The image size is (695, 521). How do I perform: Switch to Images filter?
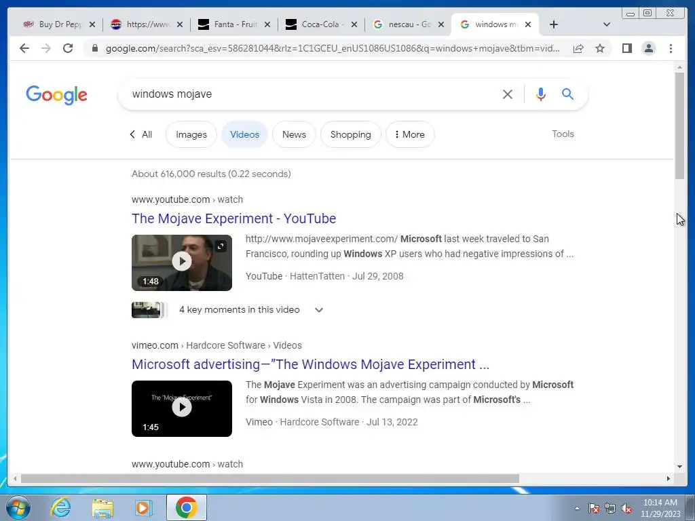click(x=191, y=134)
